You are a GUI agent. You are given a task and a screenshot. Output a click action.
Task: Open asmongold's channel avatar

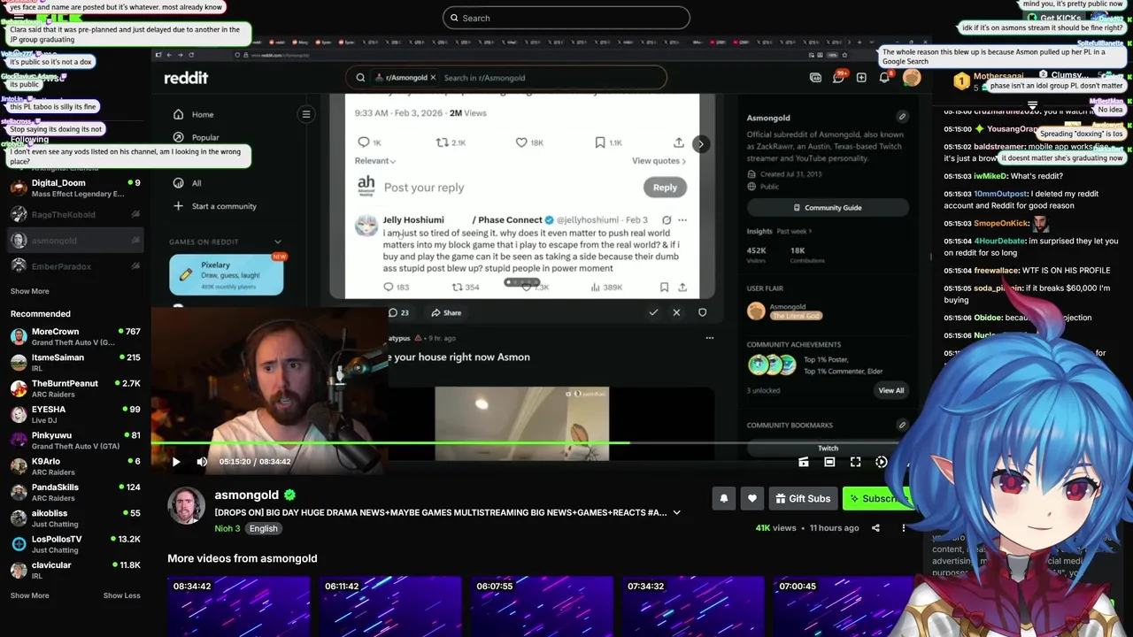[186, 506]
